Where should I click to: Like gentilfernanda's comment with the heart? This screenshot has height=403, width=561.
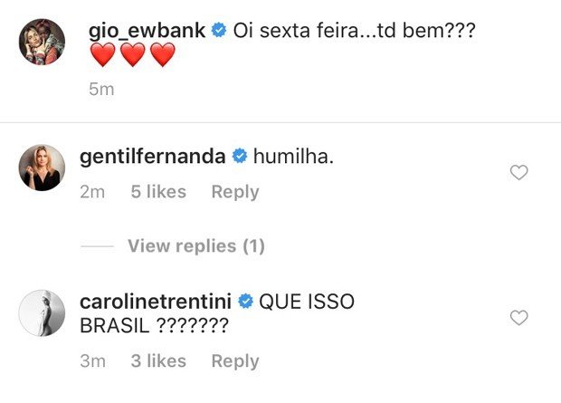(x=518, y=172)
